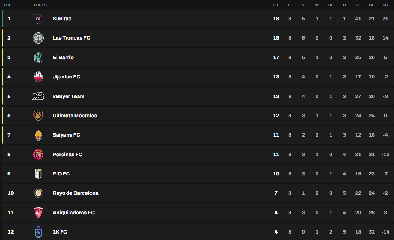Open the 1K FC blue shield logo
Screen dimensions: 394x240
tap(38, 232)
